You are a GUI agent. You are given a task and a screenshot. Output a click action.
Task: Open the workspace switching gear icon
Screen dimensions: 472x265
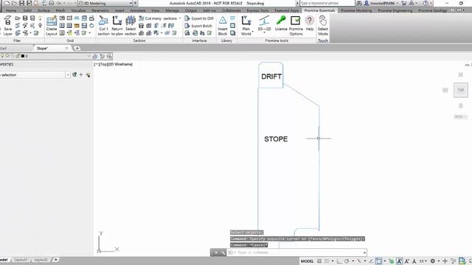(433, 261)
